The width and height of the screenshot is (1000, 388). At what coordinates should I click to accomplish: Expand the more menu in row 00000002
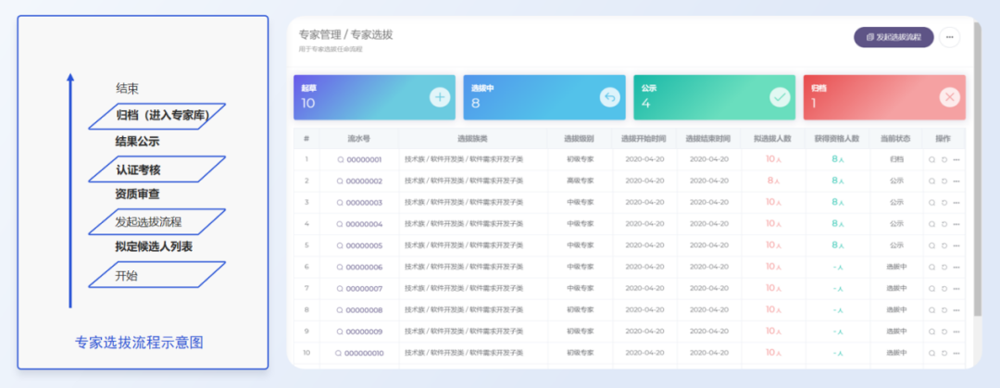pyautogui.click(x=956, y=181)
